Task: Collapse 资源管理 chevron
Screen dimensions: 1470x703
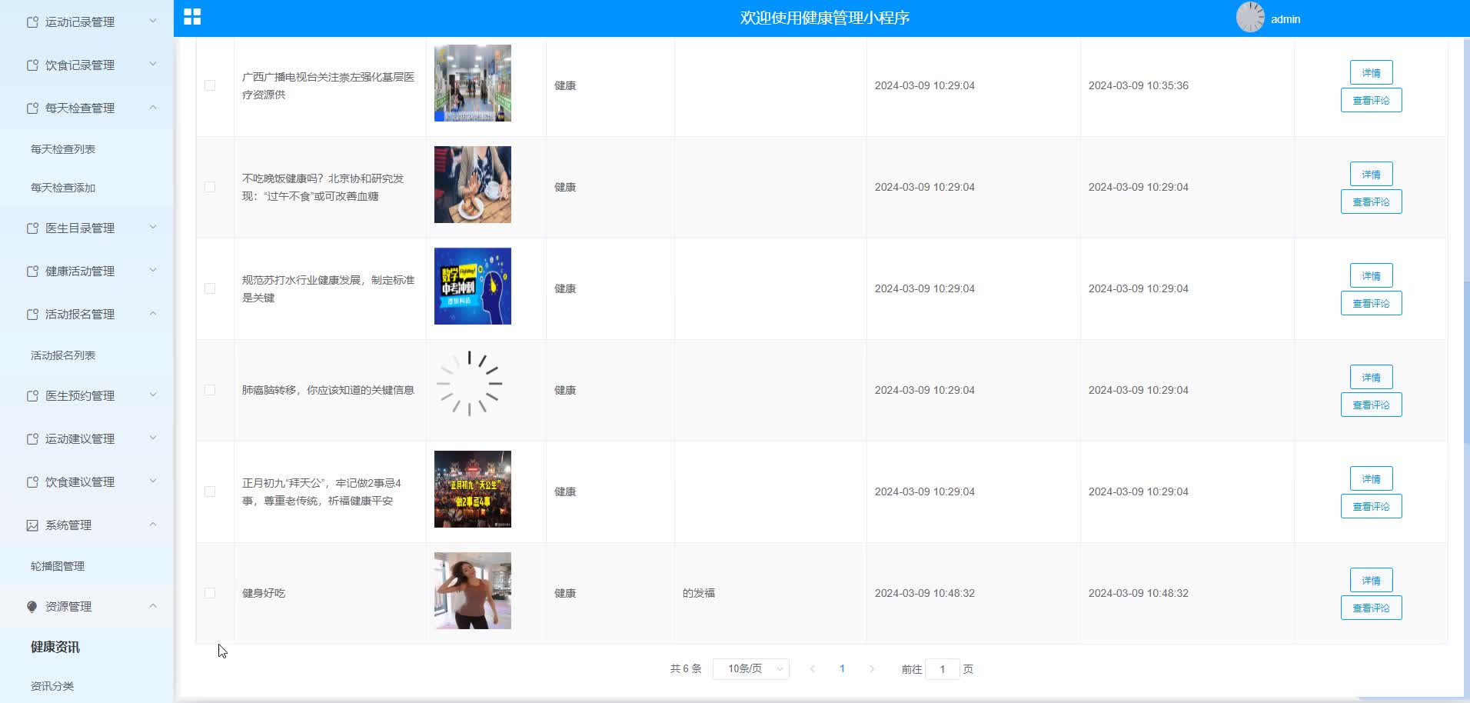Action: click(x=152, y=605)
